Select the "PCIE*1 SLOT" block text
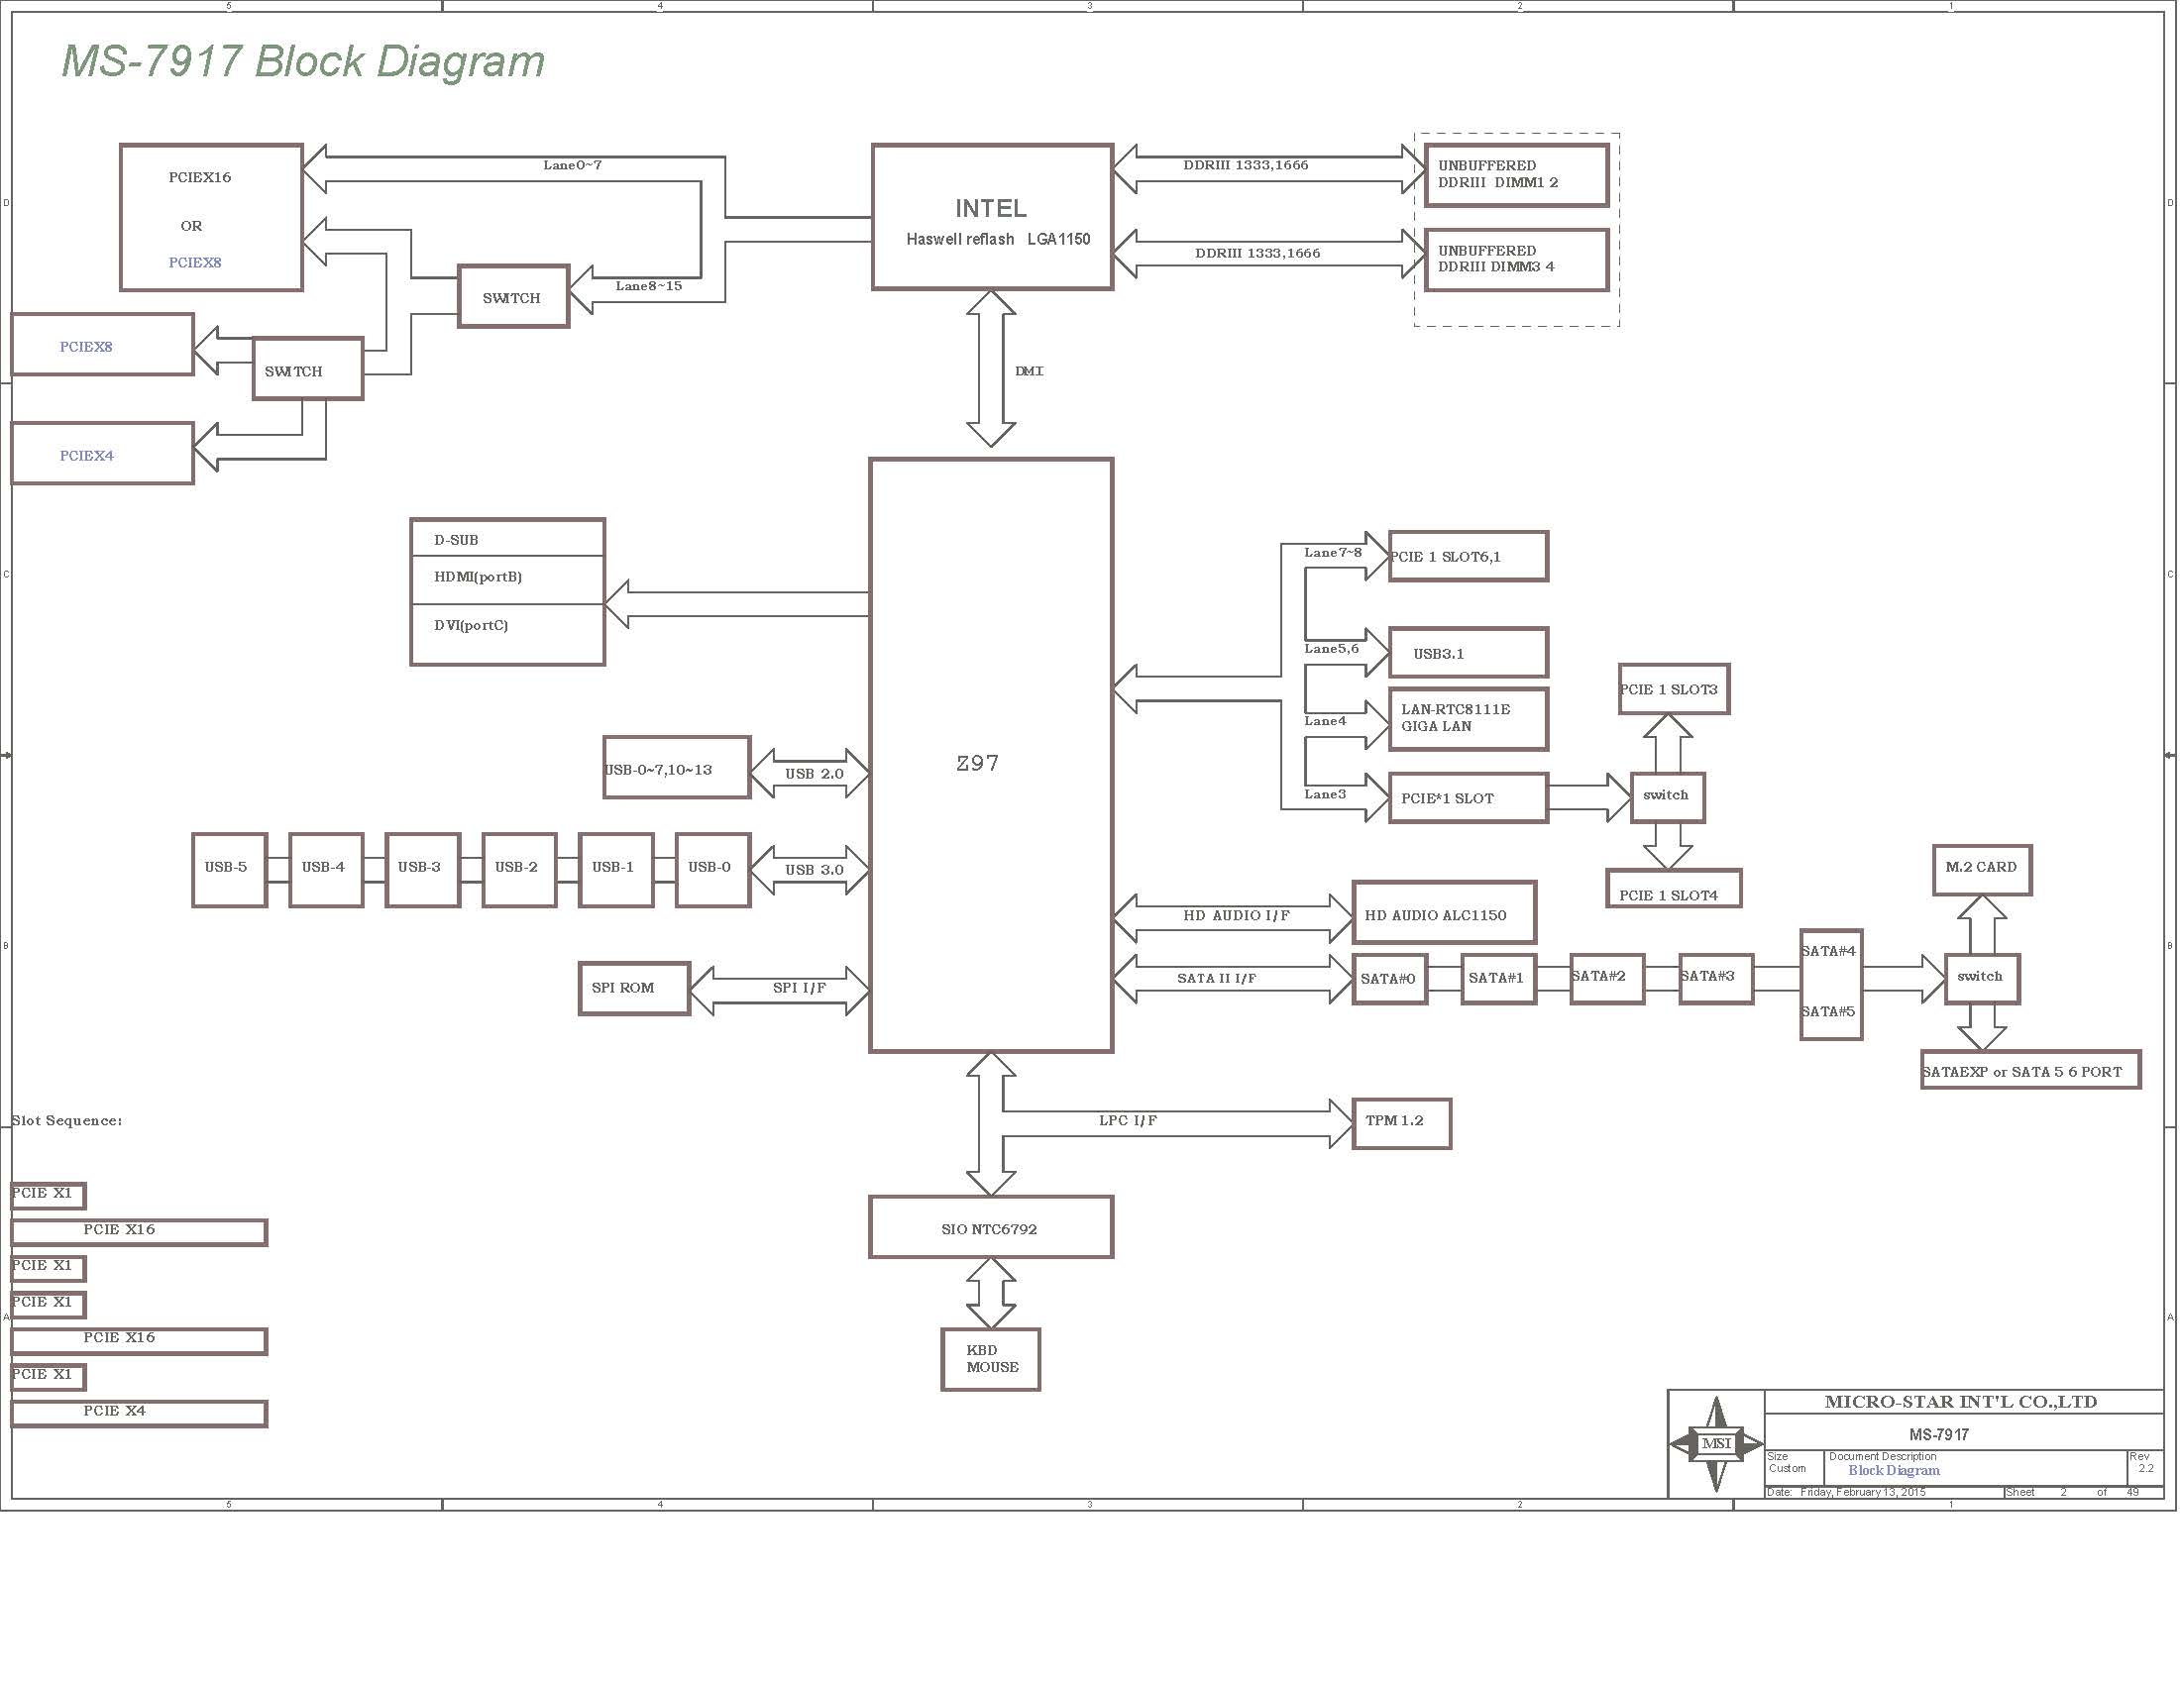 click(1448, 799)
